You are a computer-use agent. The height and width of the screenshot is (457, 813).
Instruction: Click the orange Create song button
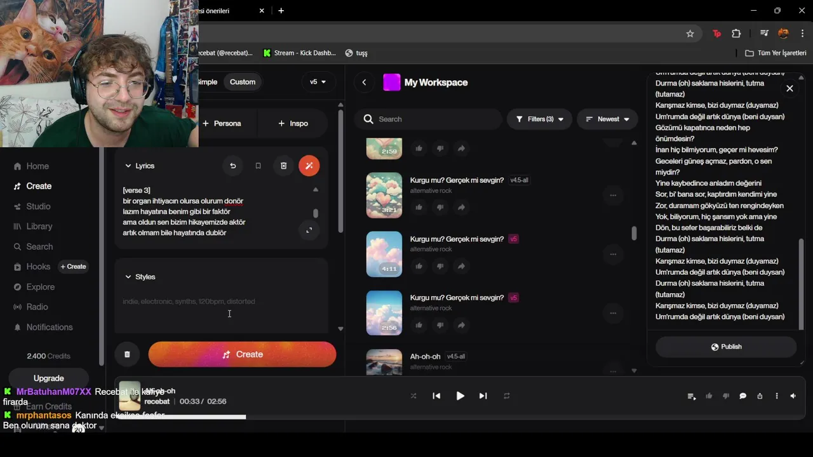pyautogui.click(x=242, y=354)
